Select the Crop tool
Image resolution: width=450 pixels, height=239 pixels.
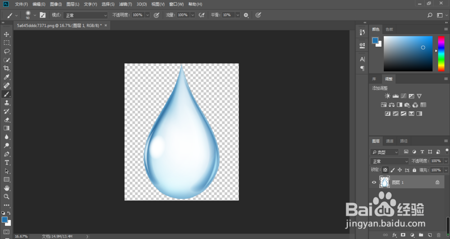pos(7,68)
